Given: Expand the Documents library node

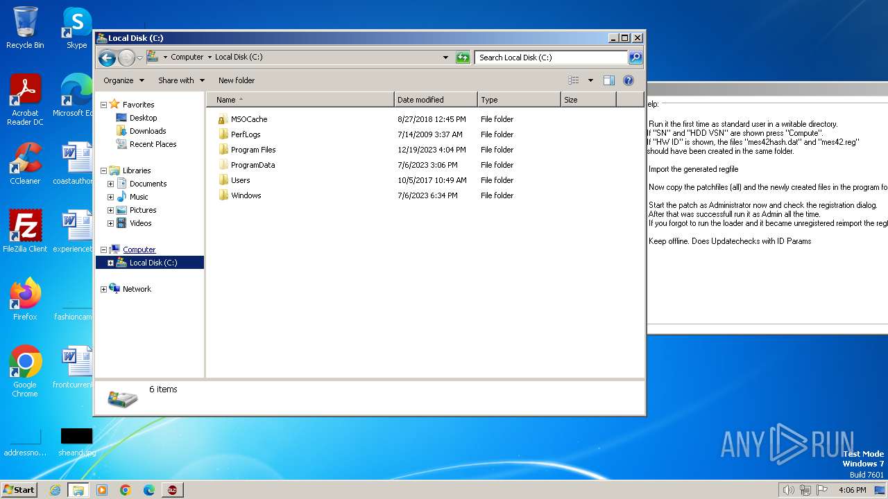Looking at the screenshot, I should coord(110,184).
